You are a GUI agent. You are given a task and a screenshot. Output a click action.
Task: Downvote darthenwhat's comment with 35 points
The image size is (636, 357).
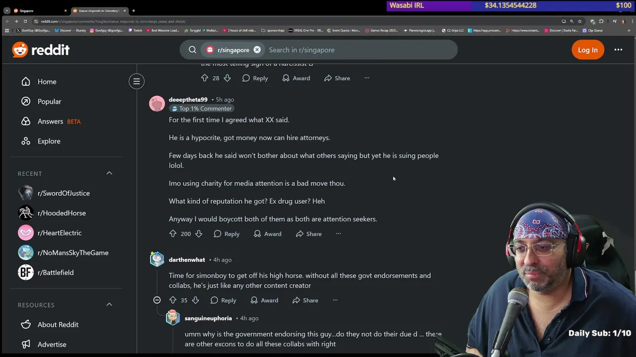(x=195, y=300)
